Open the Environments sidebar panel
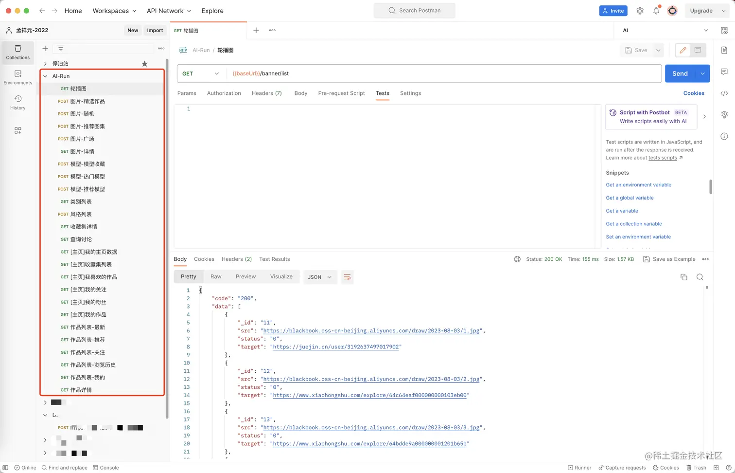This screenshot has width=735, height=473. 17,77
